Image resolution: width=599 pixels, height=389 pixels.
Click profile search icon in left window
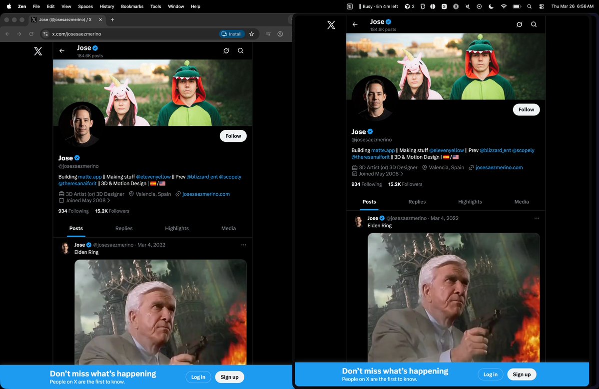[x=241, y=51]
